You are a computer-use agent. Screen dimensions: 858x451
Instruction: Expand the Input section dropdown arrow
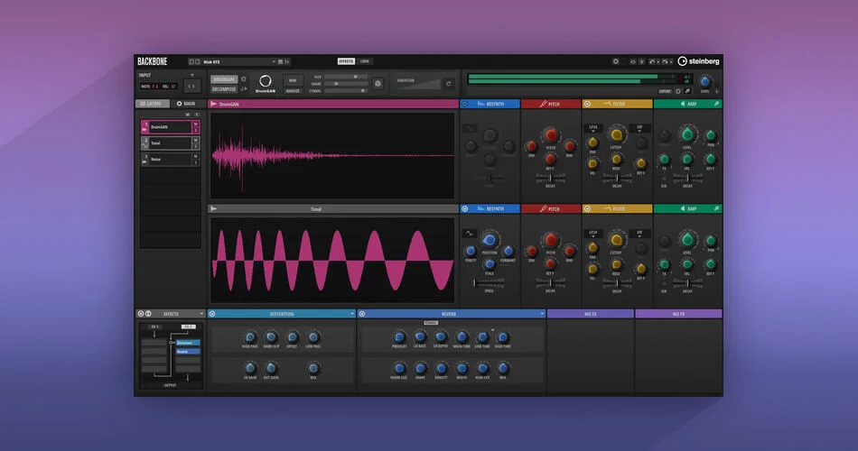tap(192, 75)
